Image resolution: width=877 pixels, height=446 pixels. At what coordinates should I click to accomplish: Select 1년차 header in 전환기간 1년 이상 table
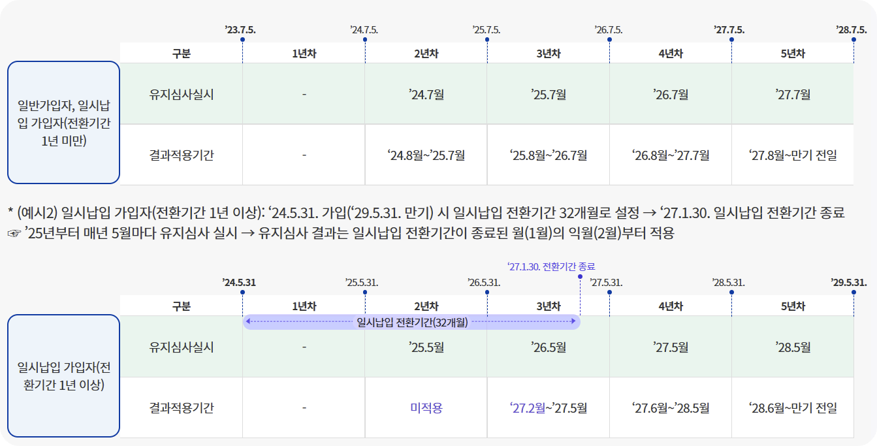point(304,306)
